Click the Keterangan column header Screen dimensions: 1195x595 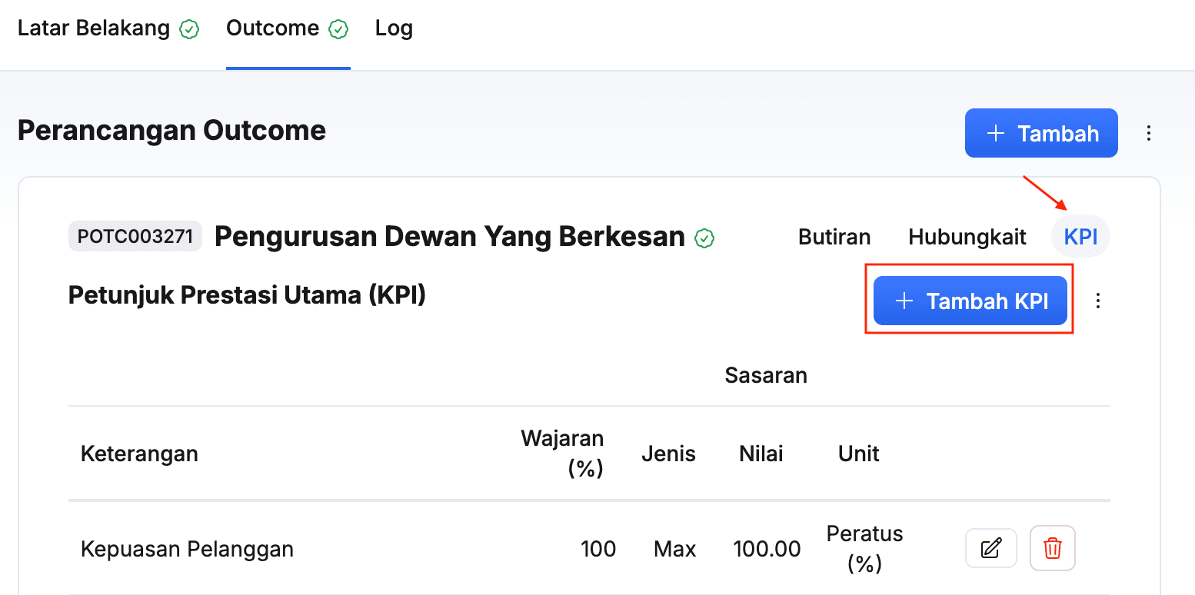click(x=139, y=454)
